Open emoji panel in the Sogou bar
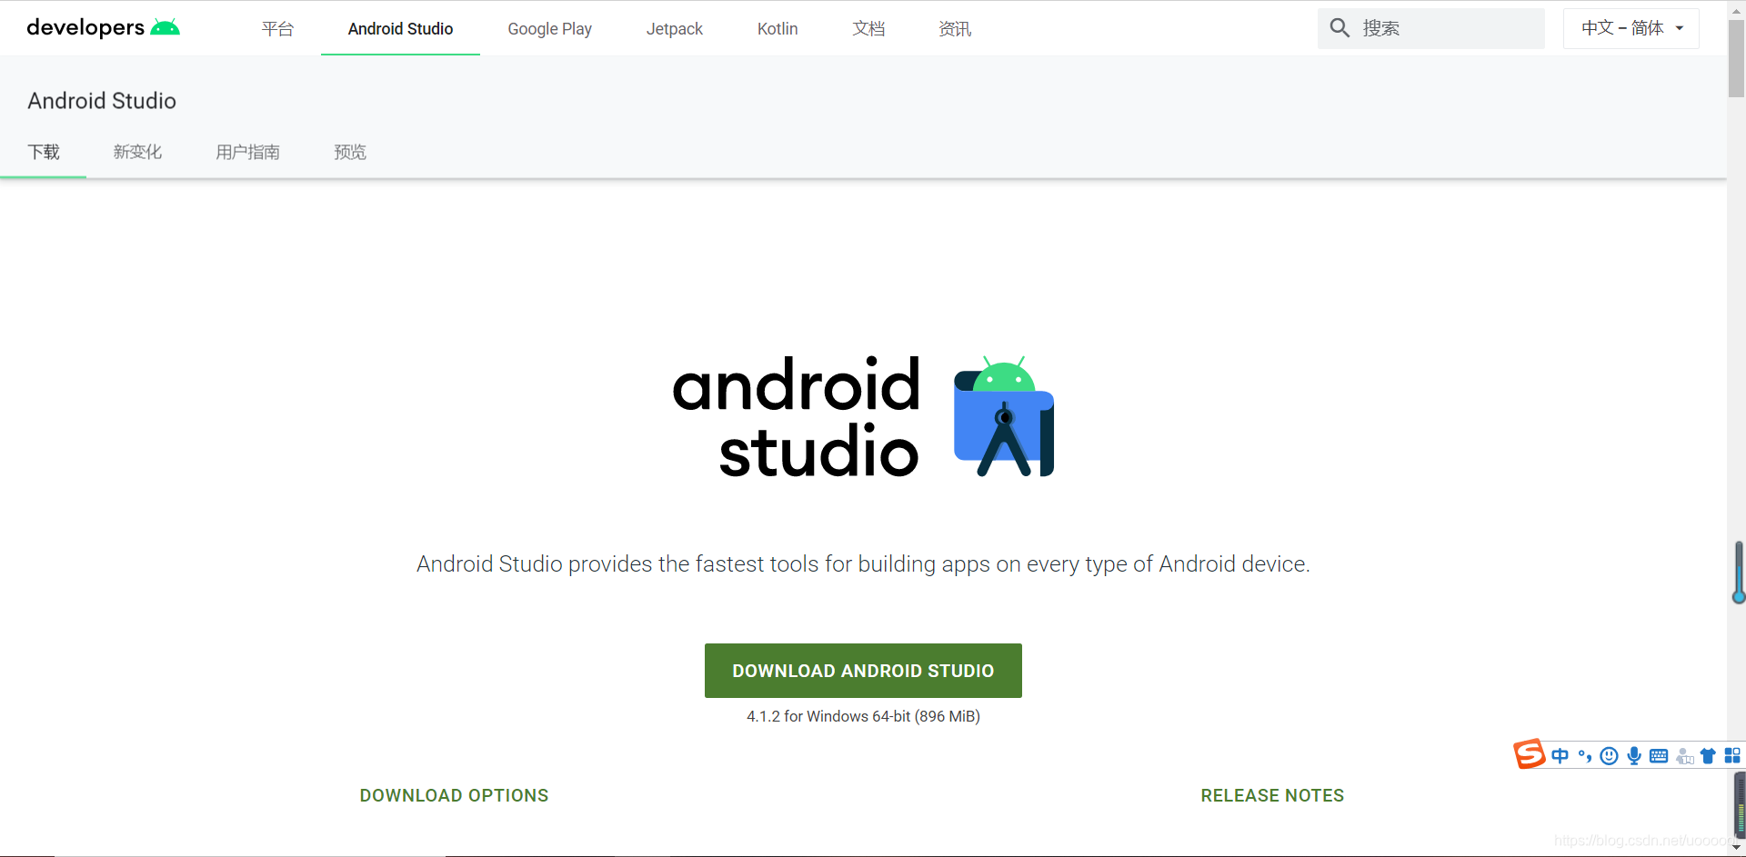The width and height of the screenshot is (1746, 857). [x=1610, y=755]
